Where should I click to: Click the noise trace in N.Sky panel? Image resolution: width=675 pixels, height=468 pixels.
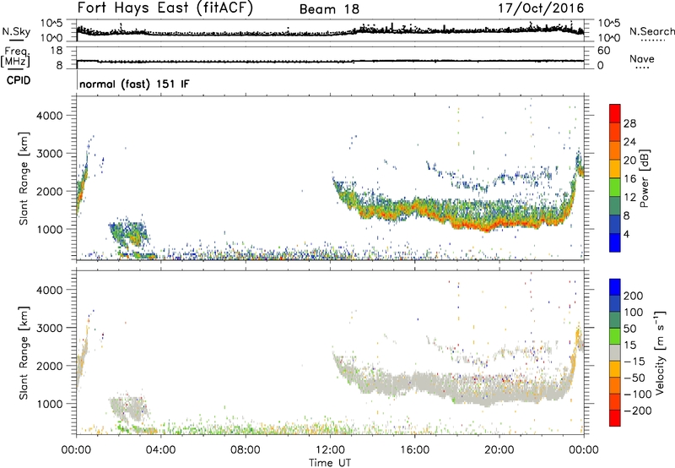tap(330, 33)
